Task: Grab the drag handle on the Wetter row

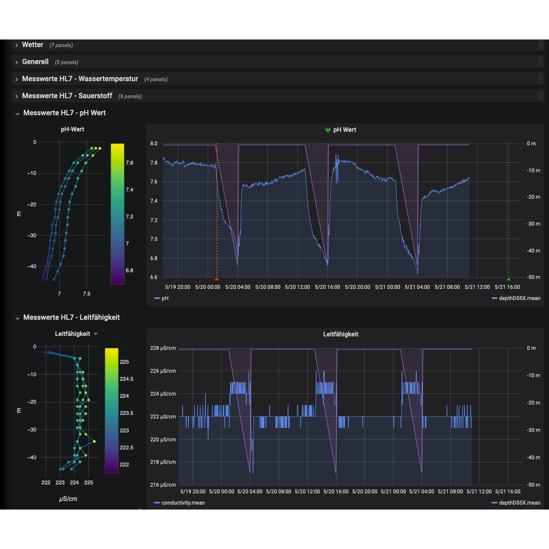Action: click(x=541, y=45)
